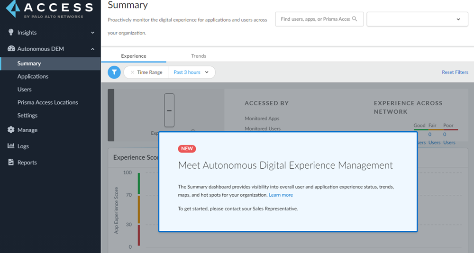Click the Reports document icon

(x=11, y=163)
